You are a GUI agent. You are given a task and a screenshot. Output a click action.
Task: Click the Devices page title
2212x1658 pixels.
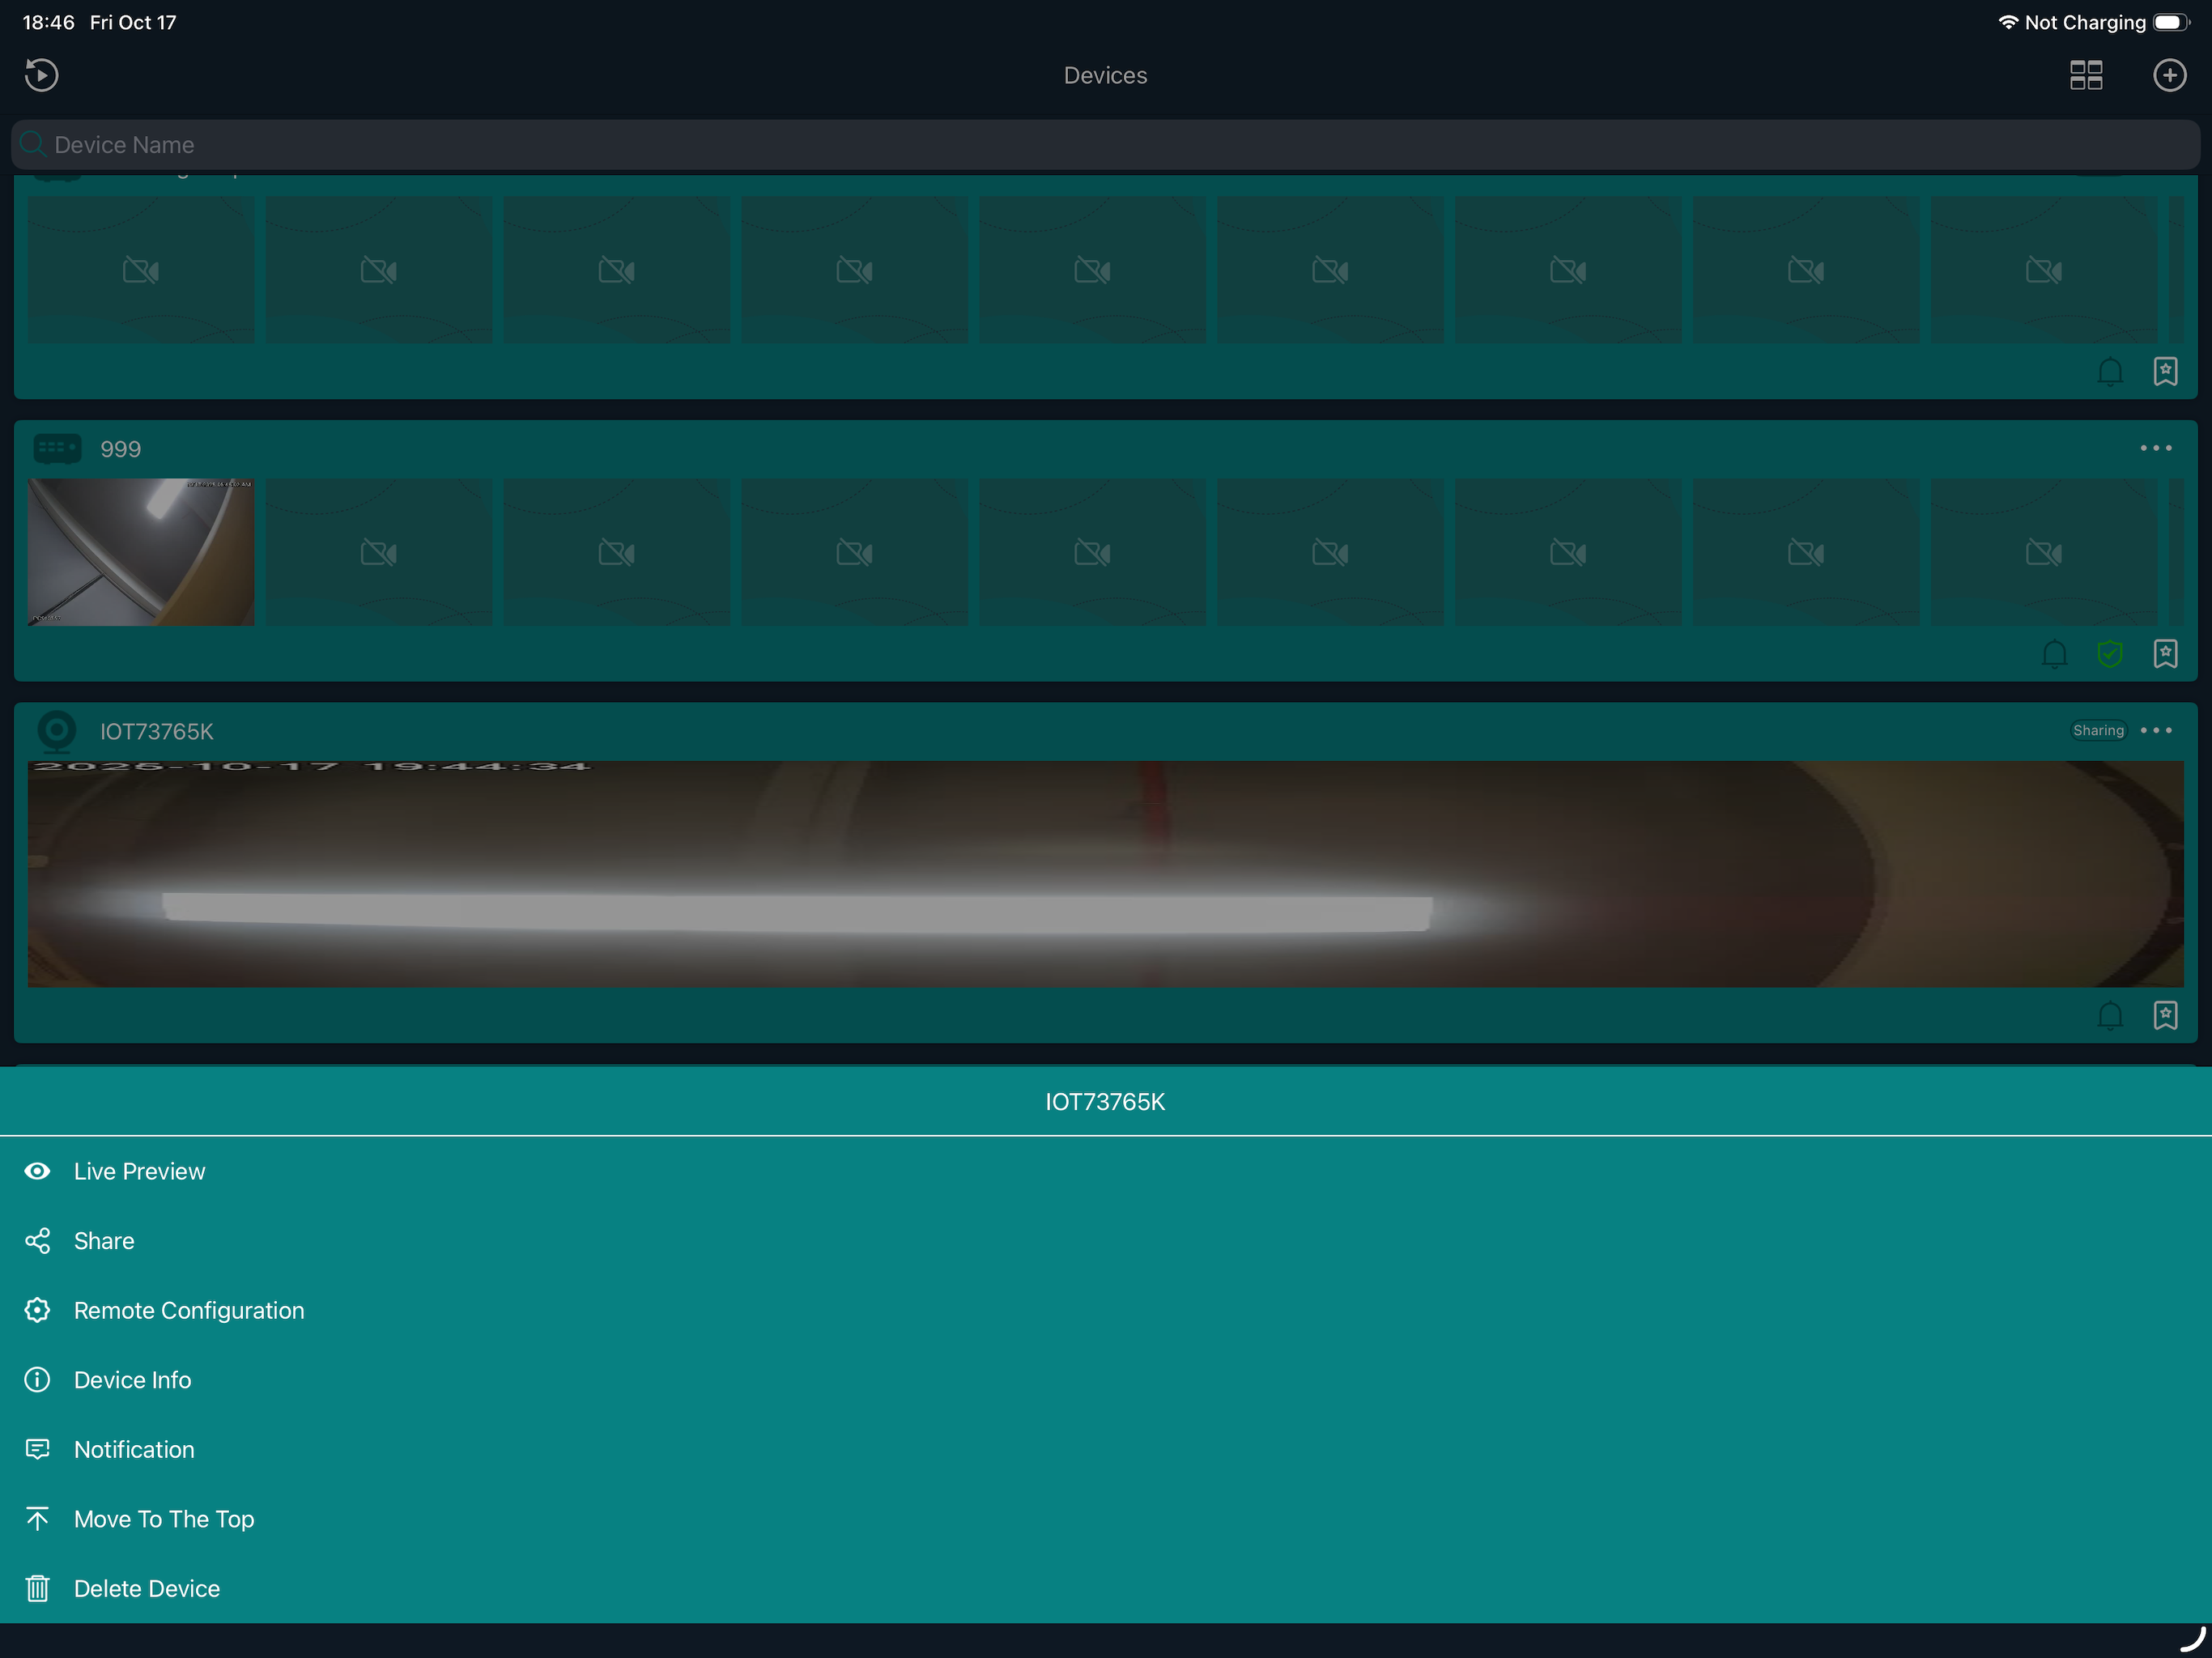click(1105, 76)
